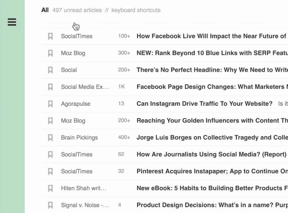Open Can Instagram Drive Traffic To Your Website?
Image resolution: width=288 pixels, height=213 pixels.
coord(204,104)
